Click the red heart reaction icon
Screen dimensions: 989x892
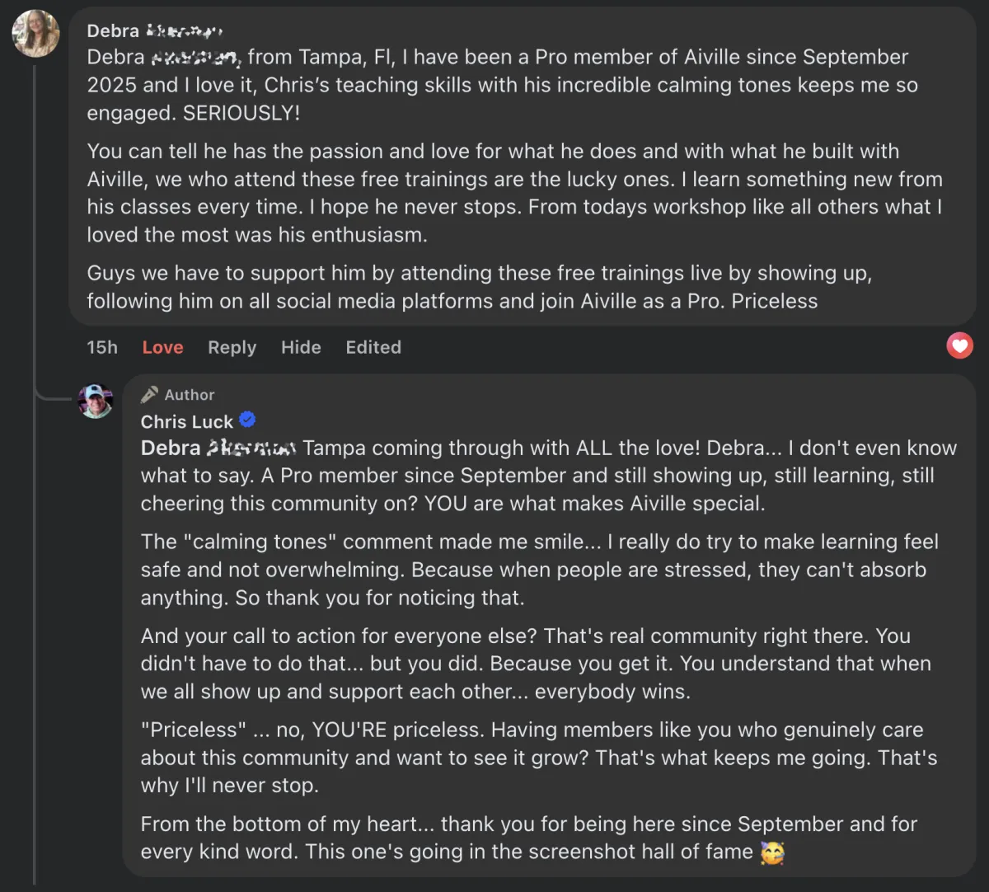[959, 346]
